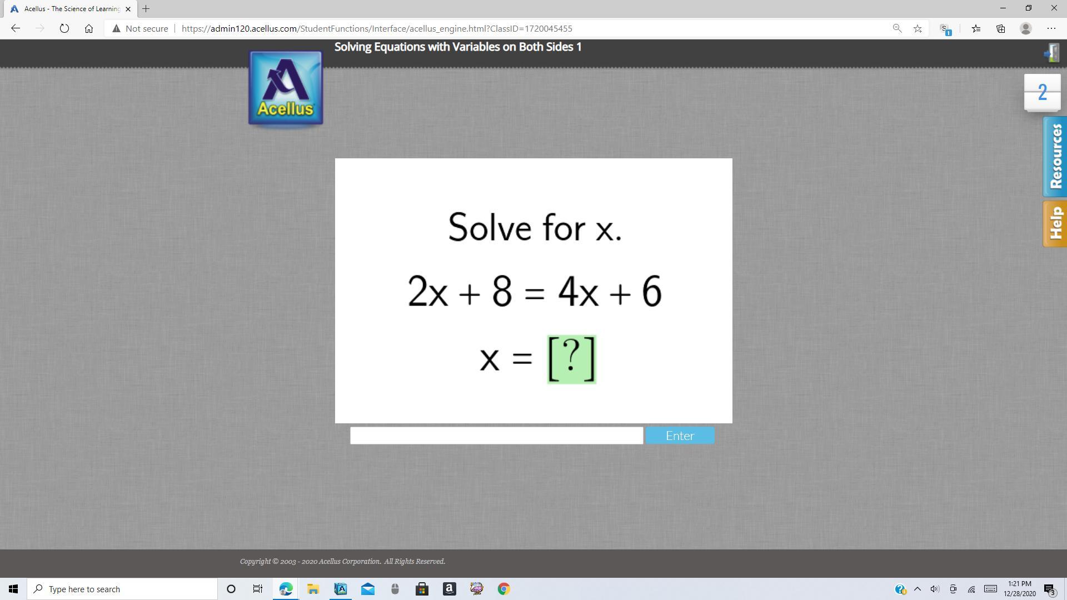Open the Collections icon
This screenshot has height=600, width=1067.
tap(1000, 28)
